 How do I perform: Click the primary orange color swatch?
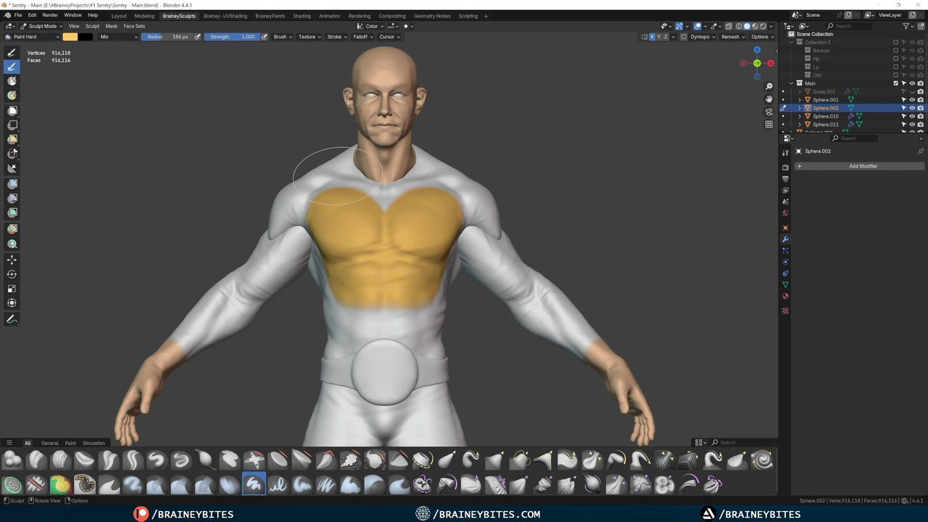[70, 36]
